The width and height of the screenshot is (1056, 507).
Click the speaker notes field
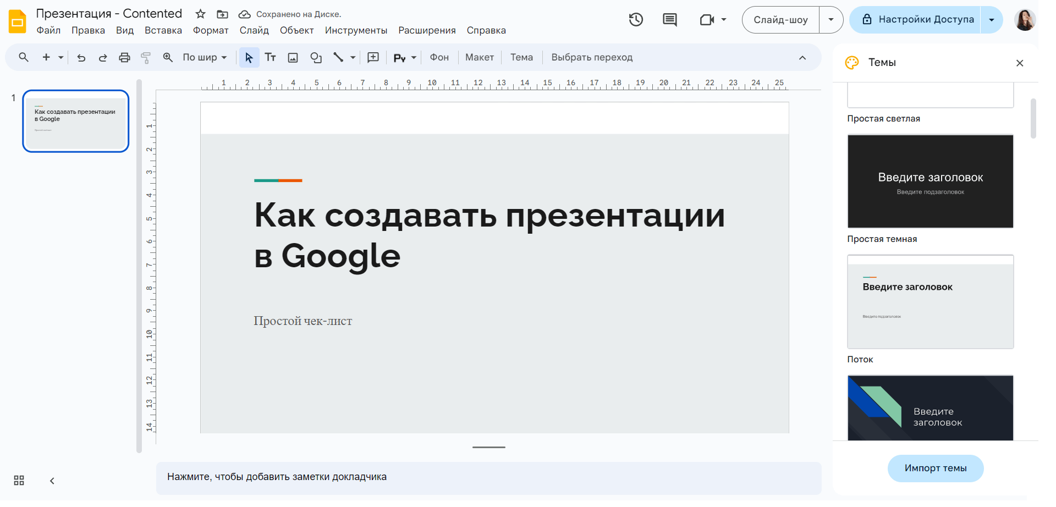[488, 477]
